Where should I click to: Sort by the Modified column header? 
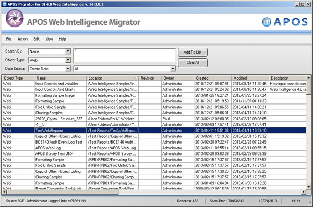[250, 78]
